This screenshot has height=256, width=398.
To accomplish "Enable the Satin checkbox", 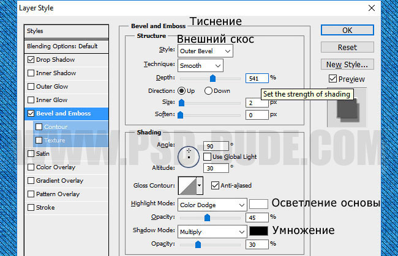I will tap(31, 153).
